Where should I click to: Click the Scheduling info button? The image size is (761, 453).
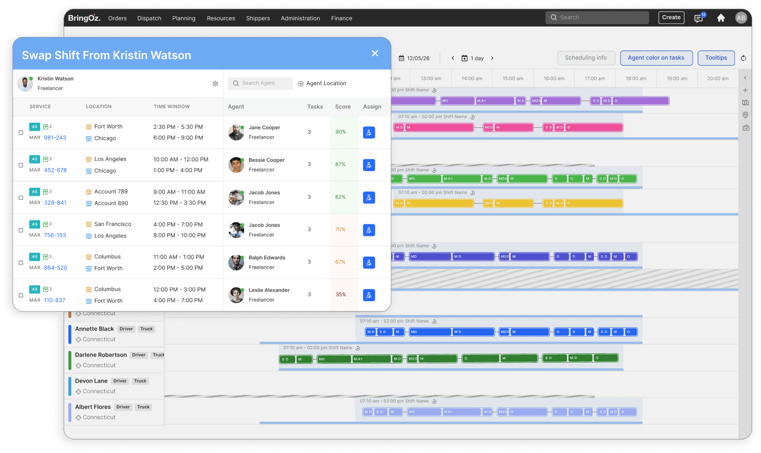[586, 58]
